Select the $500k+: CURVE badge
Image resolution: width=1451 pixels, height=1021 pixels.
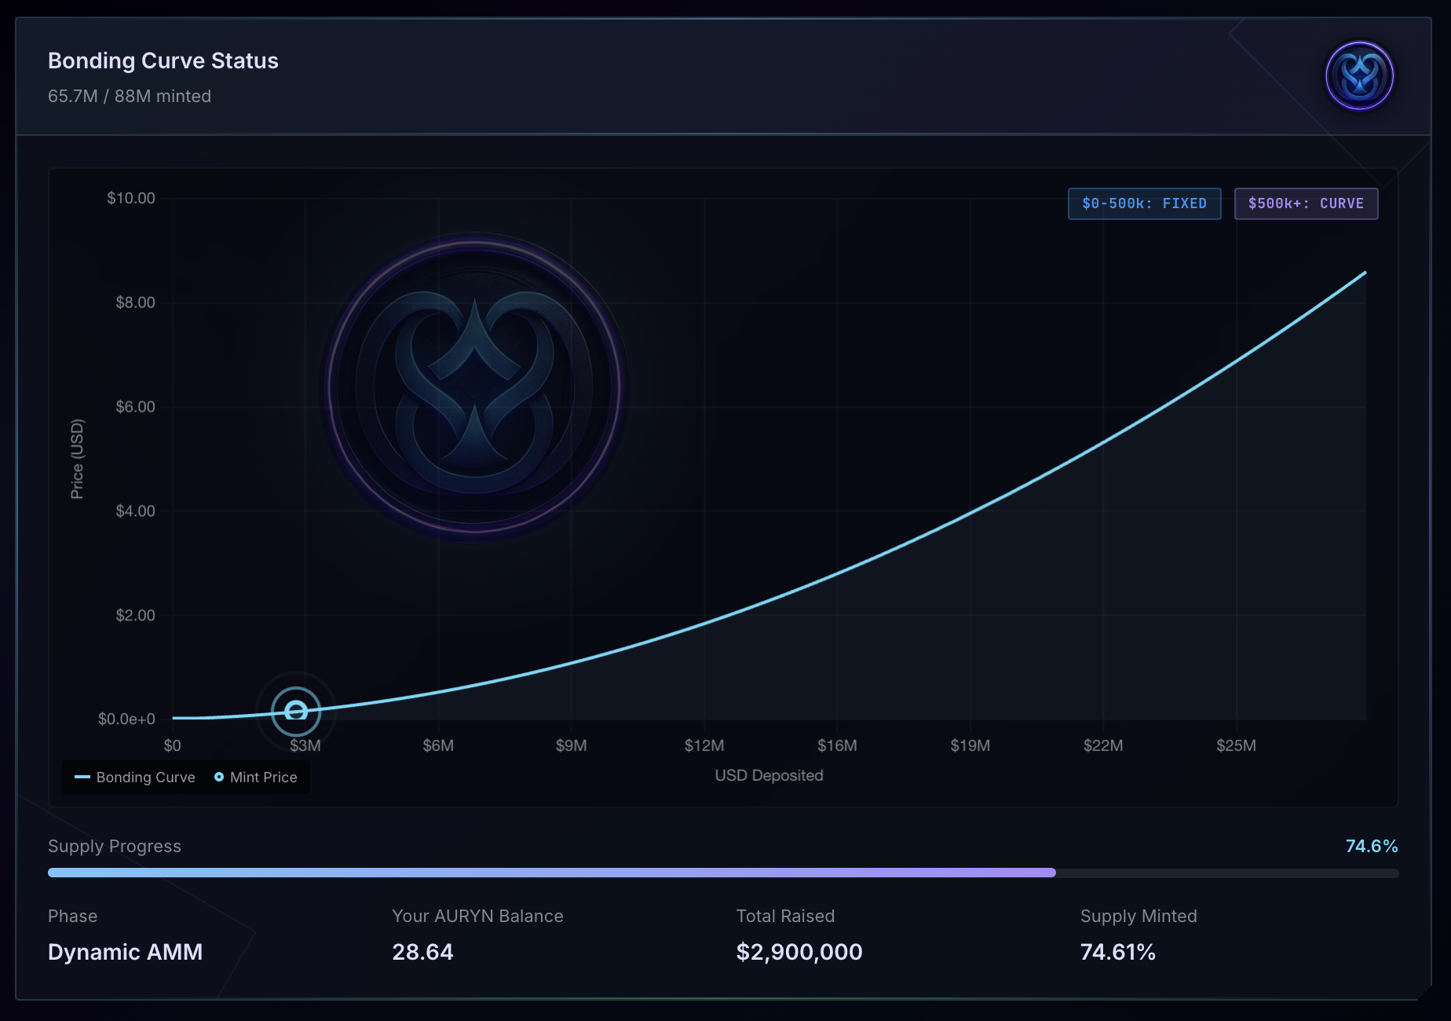1306,203
